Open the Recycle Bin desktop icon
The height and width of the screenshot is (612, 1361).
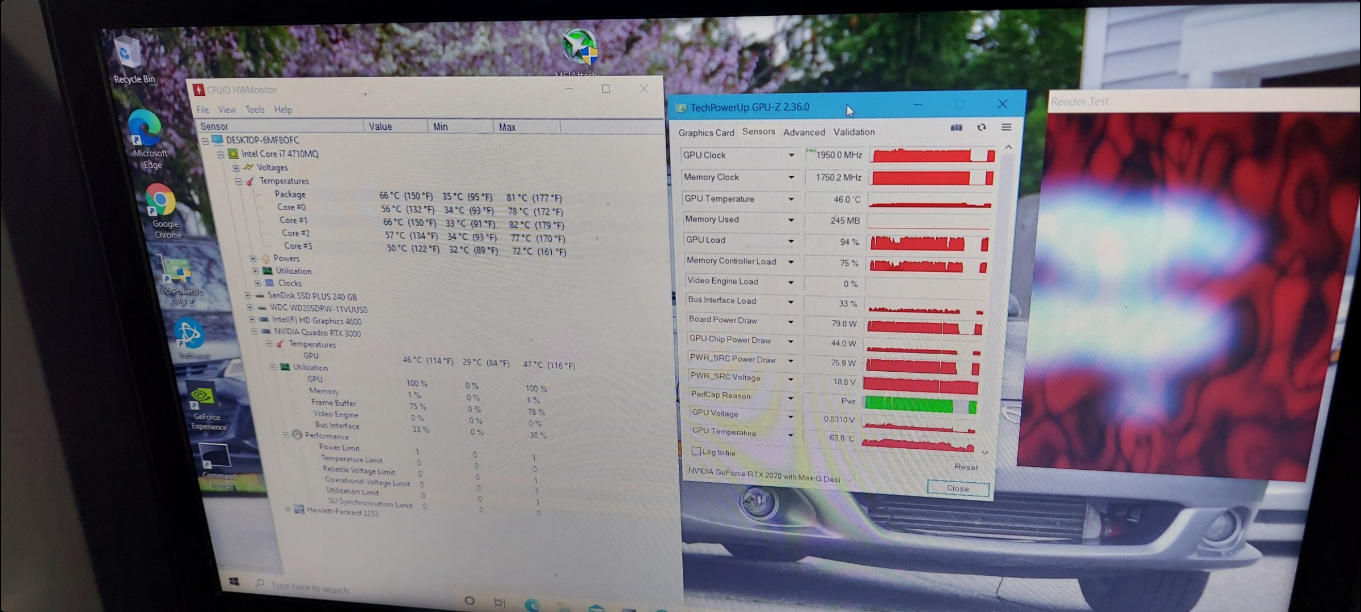tap(132, 59)
